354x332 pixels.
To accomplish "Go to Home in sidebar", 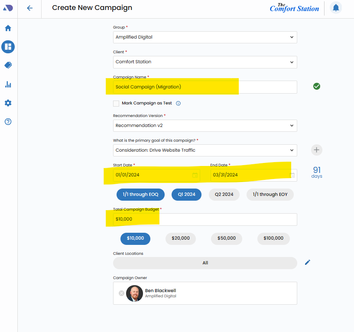I will click(8, 28).
